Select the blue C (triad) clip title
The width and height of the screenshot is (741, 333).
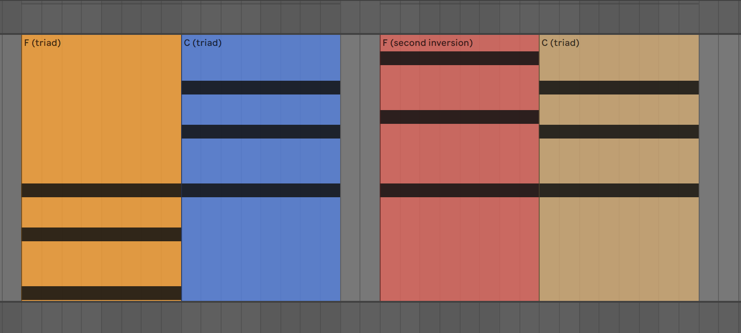pyautogui.click(x=203, y=43)
